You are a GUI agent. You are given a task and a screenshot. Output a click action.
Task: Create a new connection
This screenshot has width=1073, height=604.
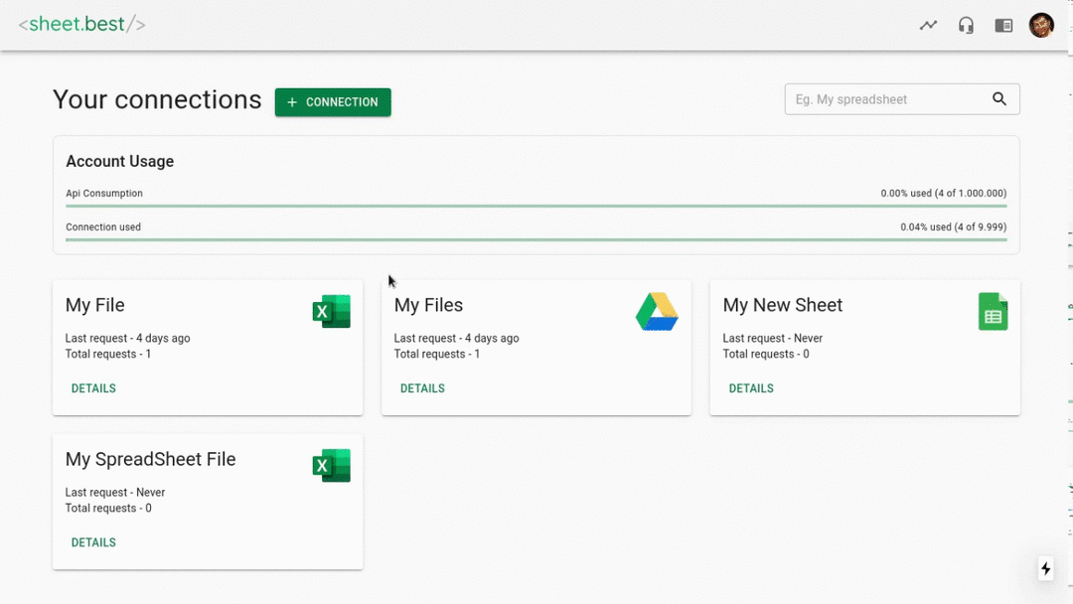333,102
